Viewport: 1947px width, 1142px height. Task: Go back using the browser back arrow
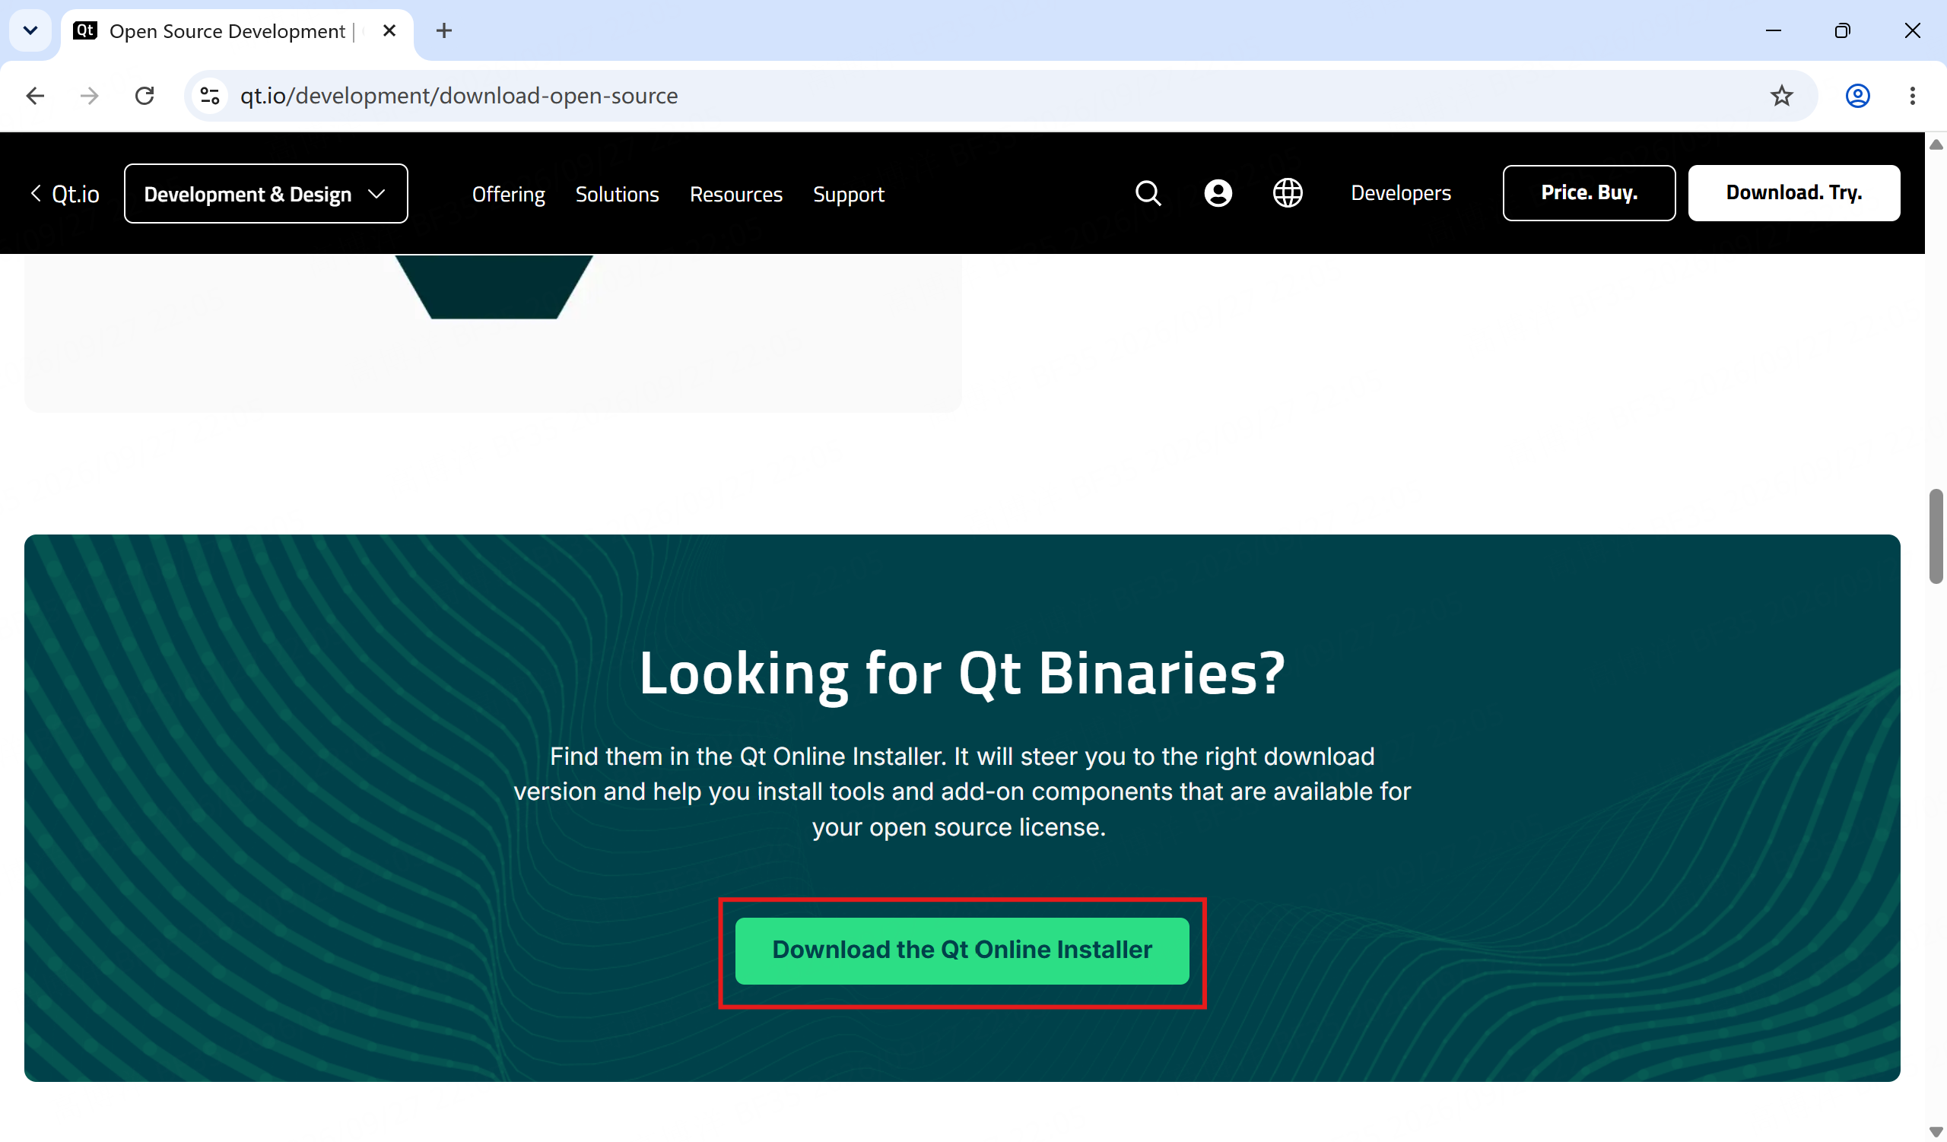tap(36, 96)
